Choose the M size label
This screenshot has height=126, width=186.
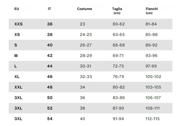point(16,56)
